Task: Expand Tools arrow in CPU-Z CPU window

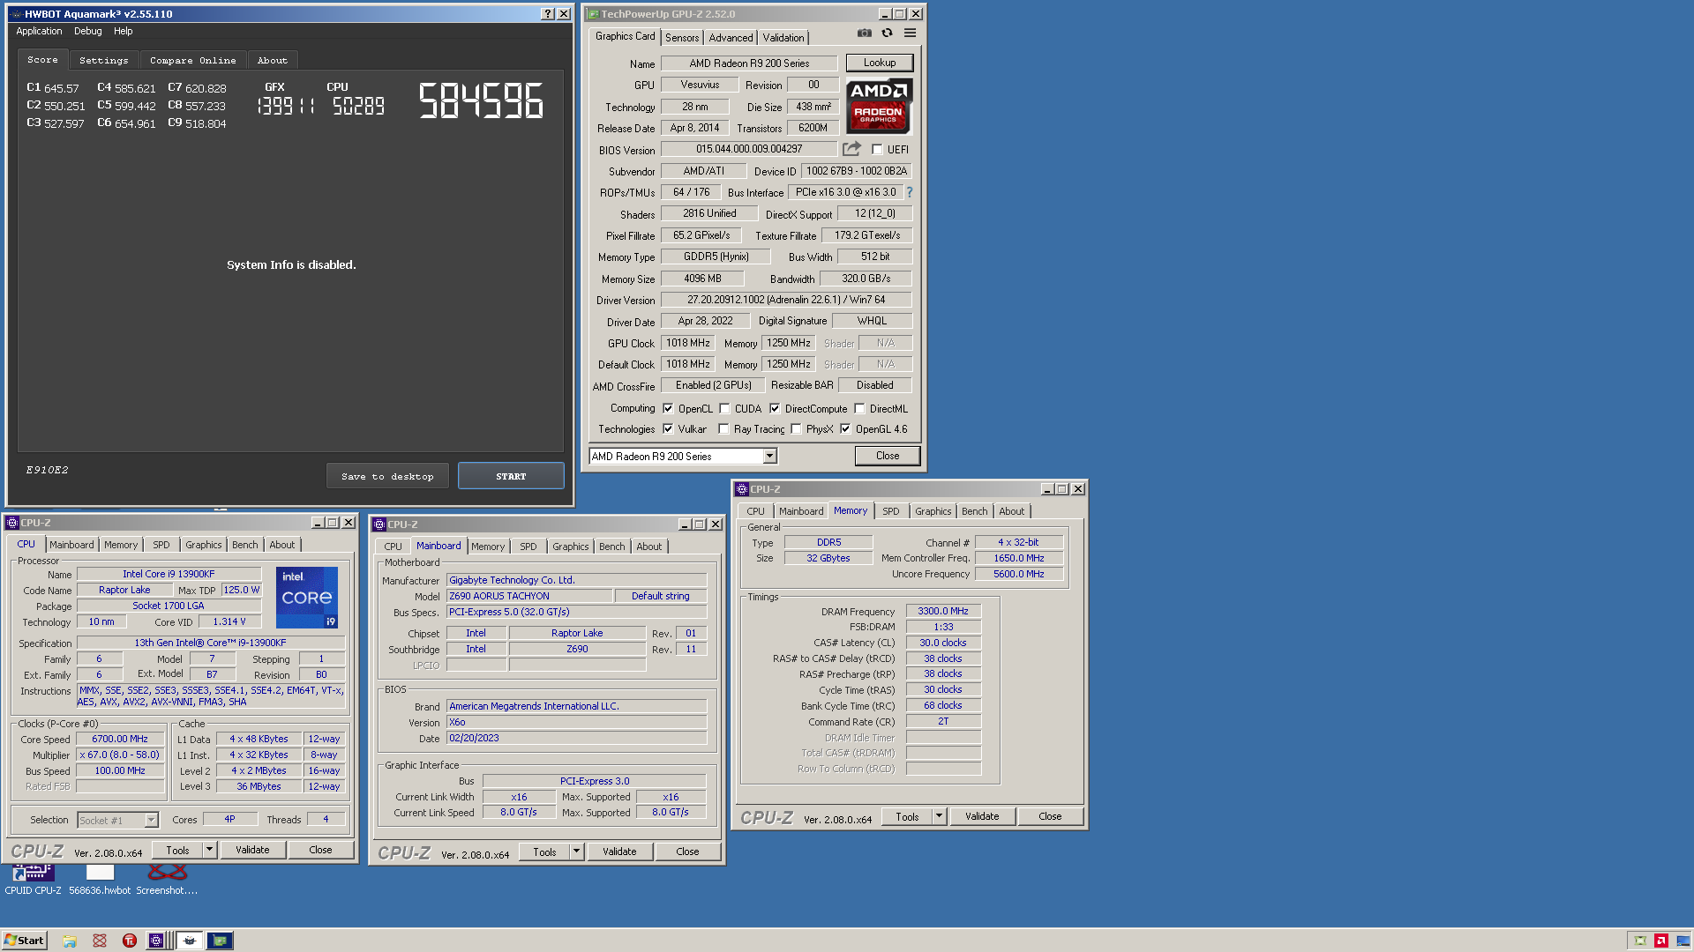Action: [x=210, y=851]
